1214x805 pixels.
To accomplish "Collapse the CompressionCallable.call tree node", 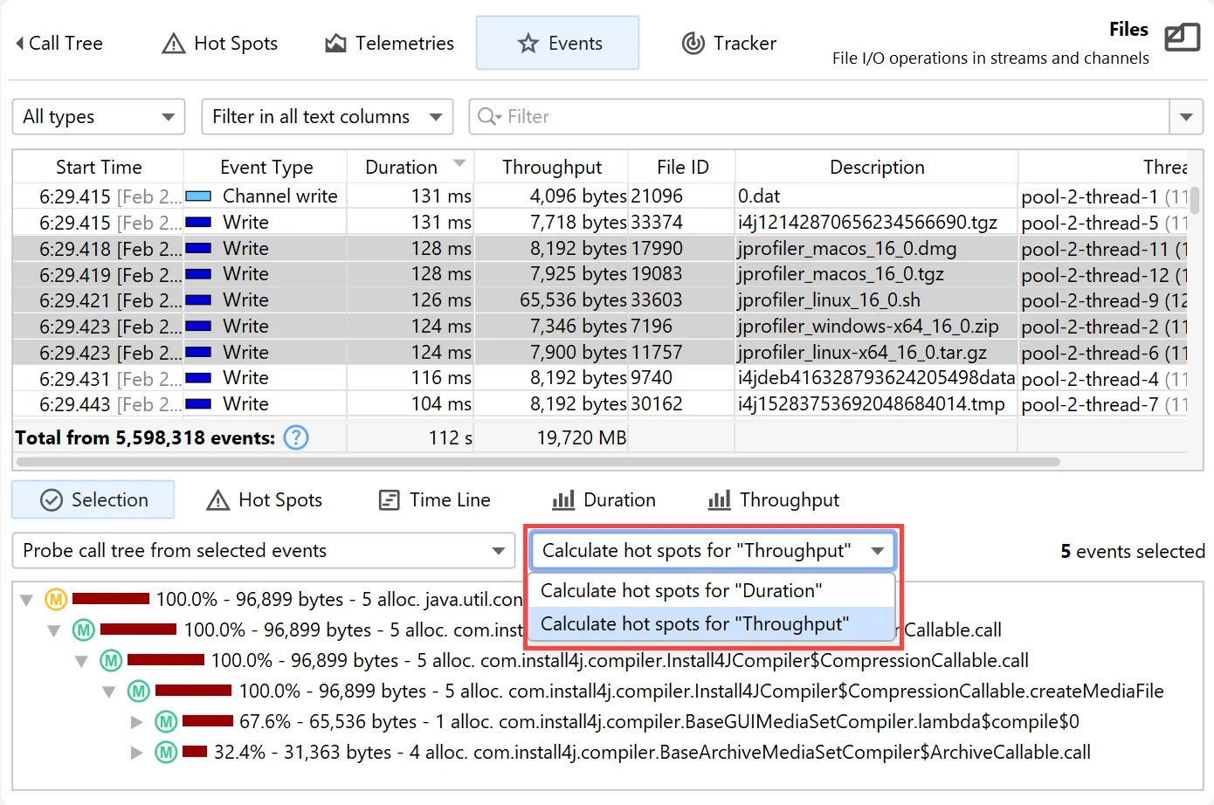I will point(82,661).
